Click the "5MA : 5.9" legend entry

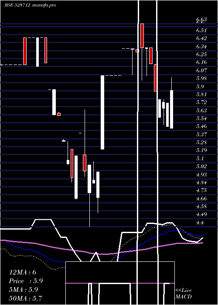[24, 290]
